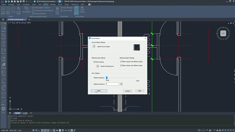Expand the 2D Drafting & Annotation workspace dropdown
Screen dimensions: 235x132
pos(57,1)
